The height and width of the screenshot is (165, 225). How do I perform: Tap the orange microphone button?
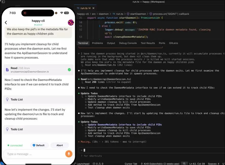pyautogui.click(x=69, y=154)
